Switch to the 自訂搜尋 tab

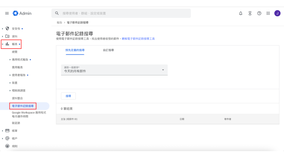(108, 50)
